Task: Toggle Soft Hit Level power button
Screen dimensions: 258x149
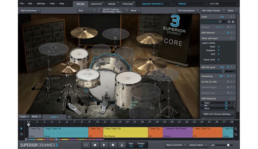Action: point(228,67)
